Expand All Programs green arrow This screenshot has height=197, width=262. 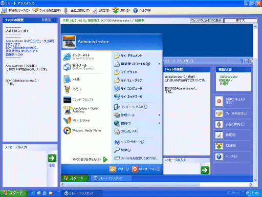point(105,160)
